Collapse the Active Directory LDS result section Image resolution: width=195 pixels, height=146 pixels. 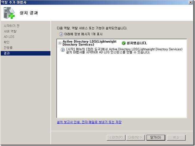click(x=60, y=43)
